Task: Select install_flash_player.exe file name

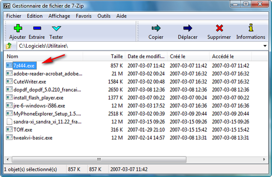Action: (x=39, y=98)
